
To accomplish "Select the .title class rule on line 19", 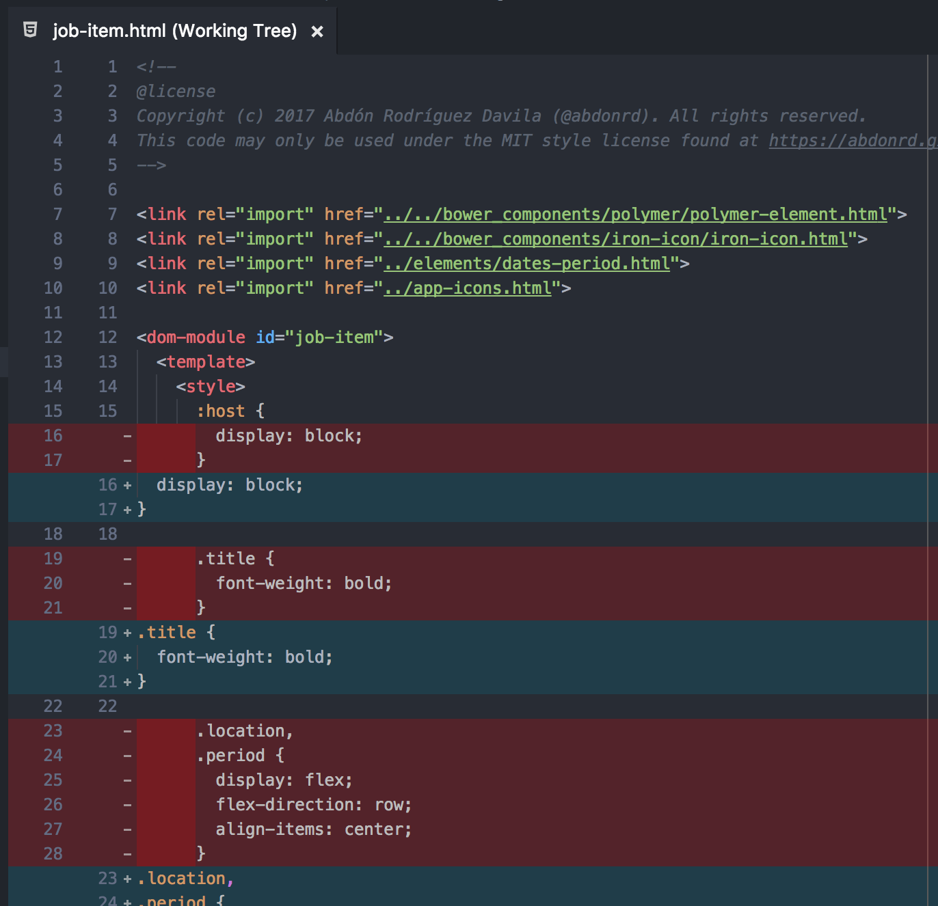I will [166, 632].
